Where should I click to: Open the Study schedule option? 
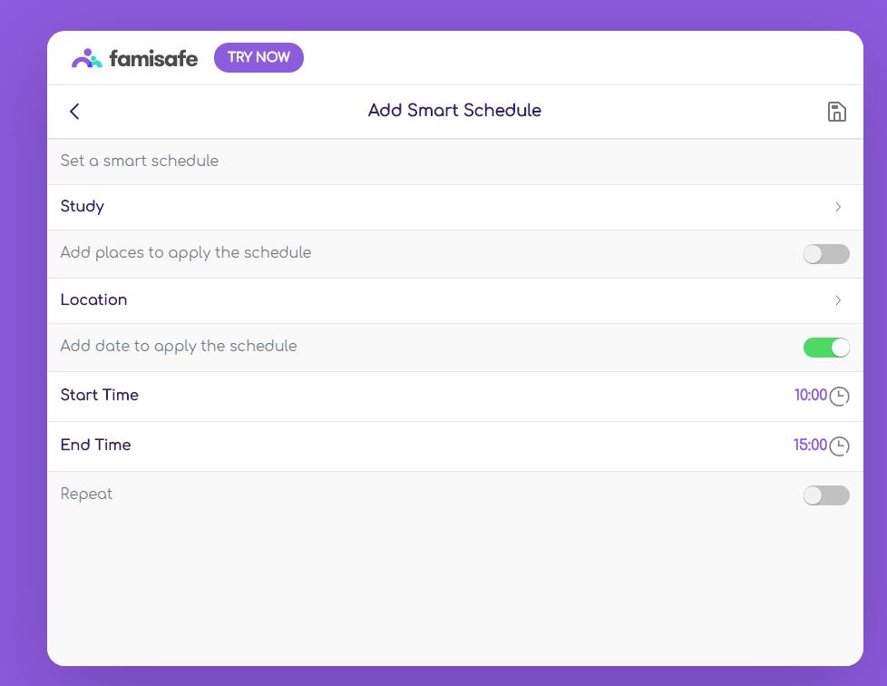(x=83, y=207)
